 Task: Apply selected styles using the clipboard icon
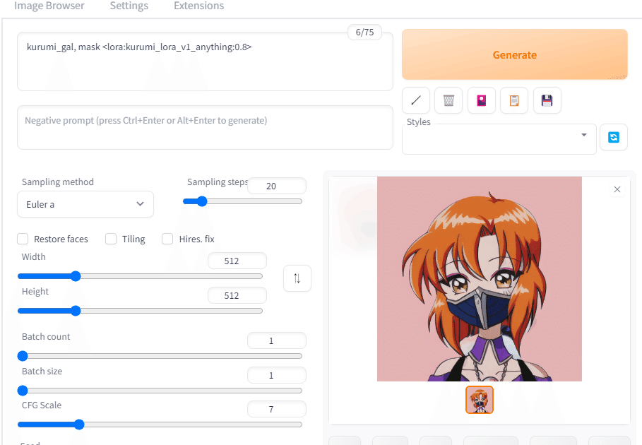coord(514,100)
